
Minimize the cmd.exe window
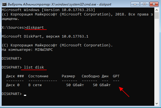(135, 4)
